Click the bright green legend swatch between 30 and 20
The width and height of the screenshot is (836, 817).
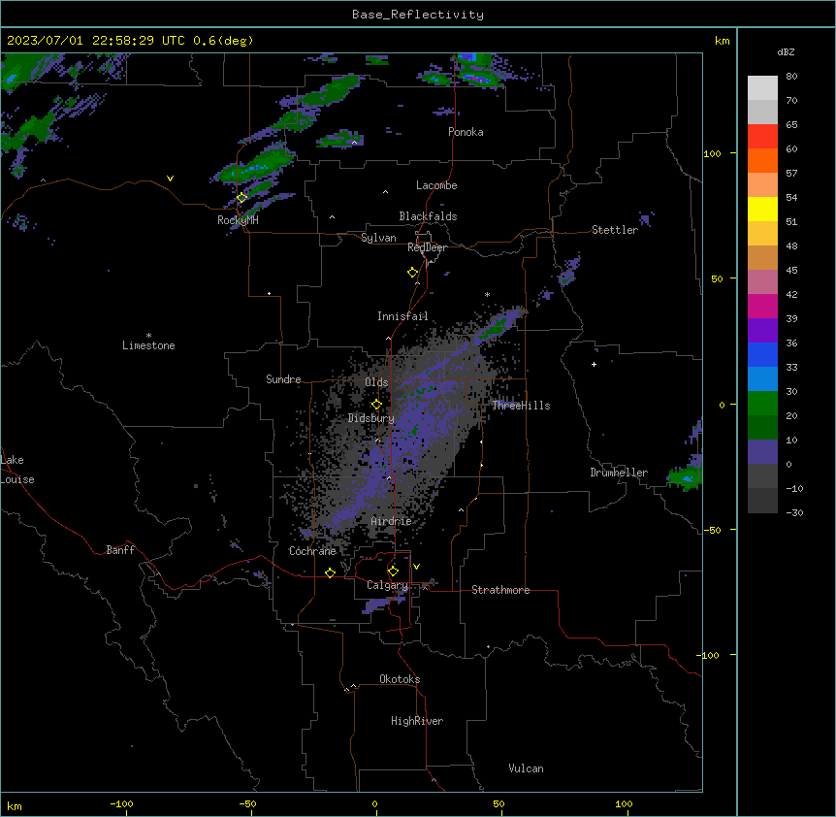coord(762,404)
